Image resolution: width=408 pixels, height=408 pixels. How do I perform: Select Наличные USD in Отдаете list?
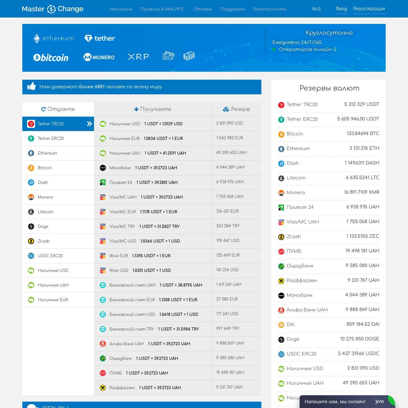pyautogui.click(x=58, y=270)
